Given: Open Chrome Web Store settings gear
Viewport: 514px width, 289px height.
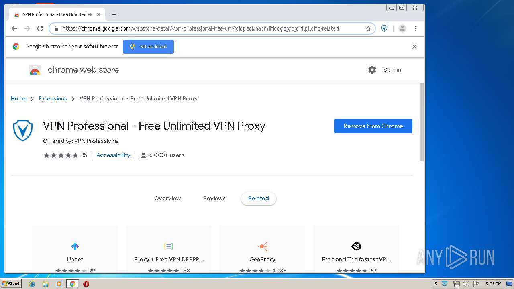Looking at the screenshot, I should pyautogui.click(x=372, y=70).
